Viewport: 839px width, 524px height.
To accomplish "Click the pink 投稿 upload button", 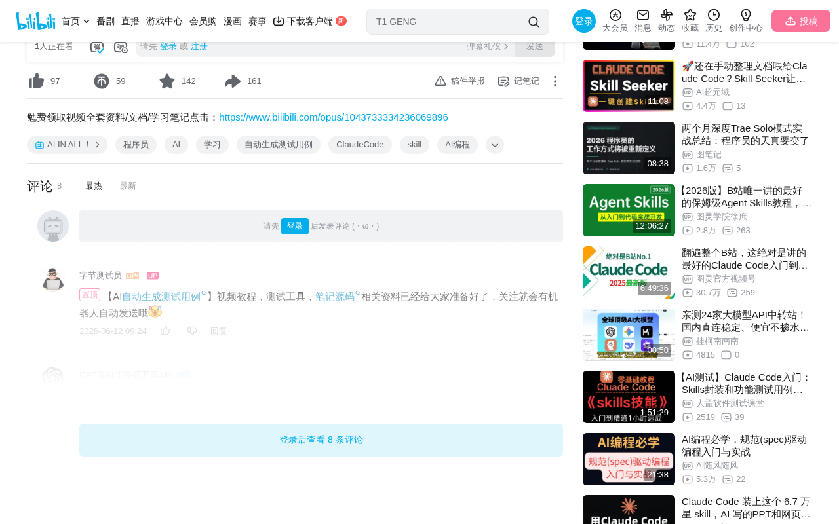I will 801,21.
